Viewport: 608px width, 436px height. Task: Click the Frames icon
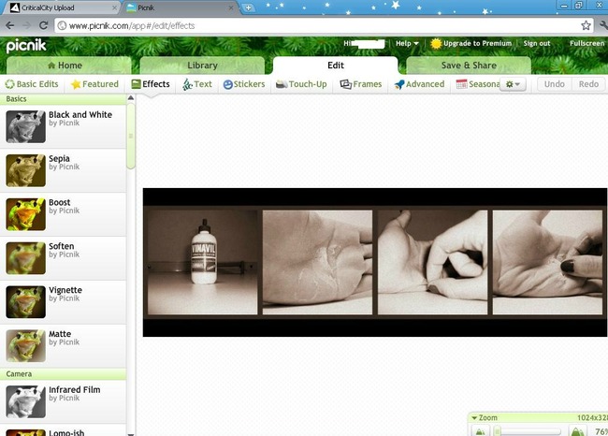(345, 84)
